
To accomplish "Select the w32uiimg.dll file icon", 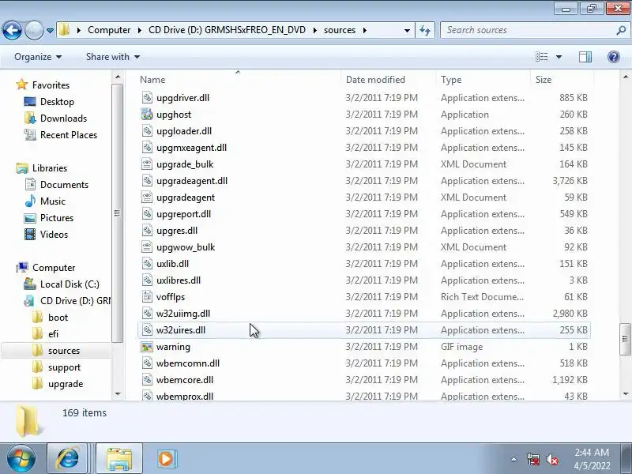I will tap(147, 313).
